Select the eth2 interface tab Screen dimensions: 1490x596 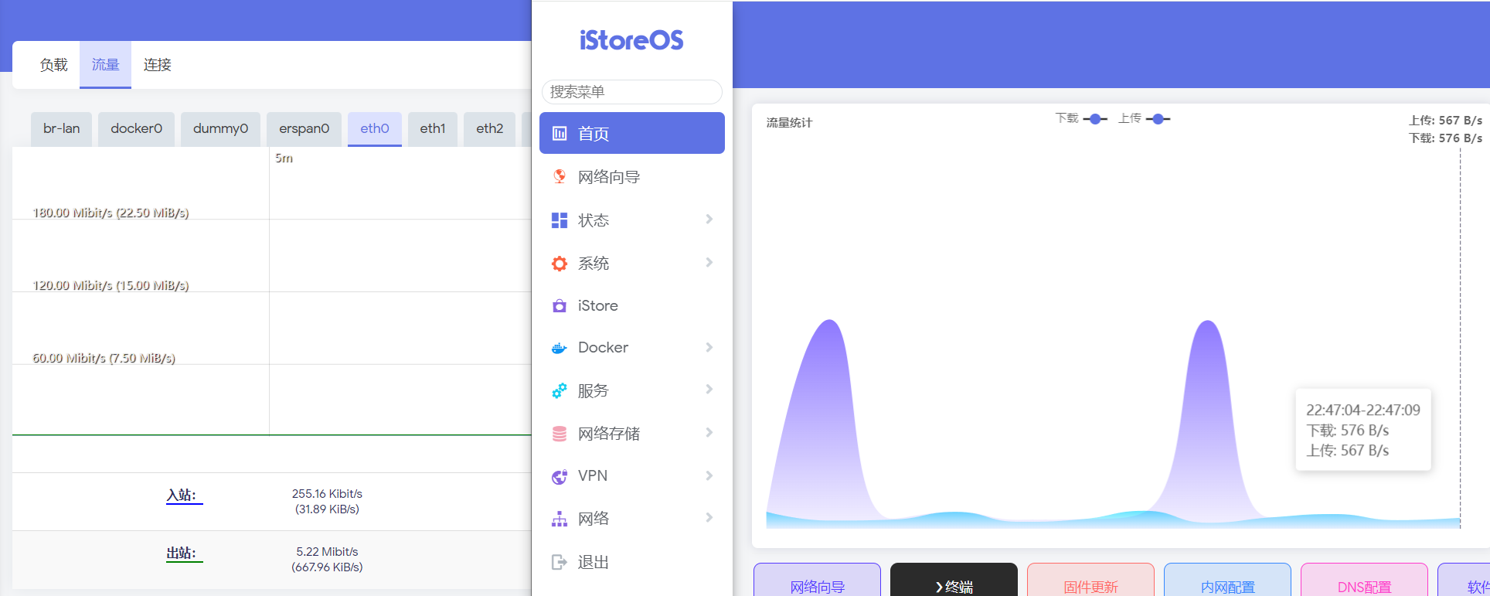[x=490, y=129]
